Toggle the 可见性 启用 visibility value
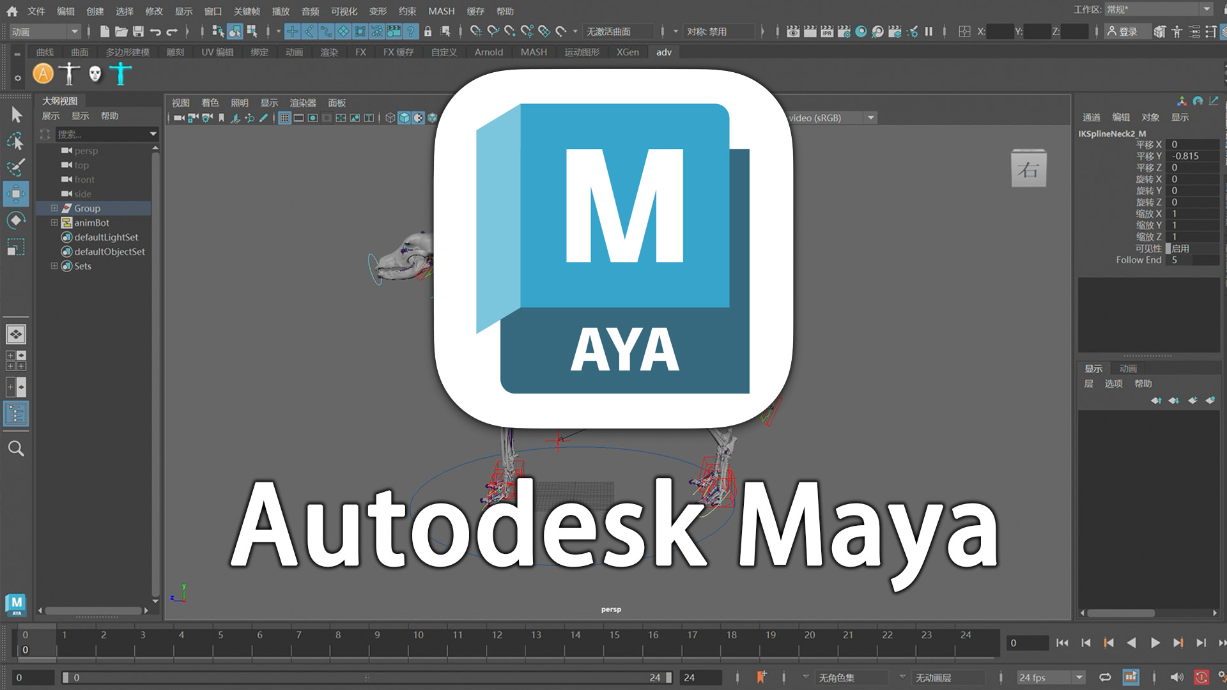Image resolution: width=1227 pixels, height=690 pixels. [1192, 249]
